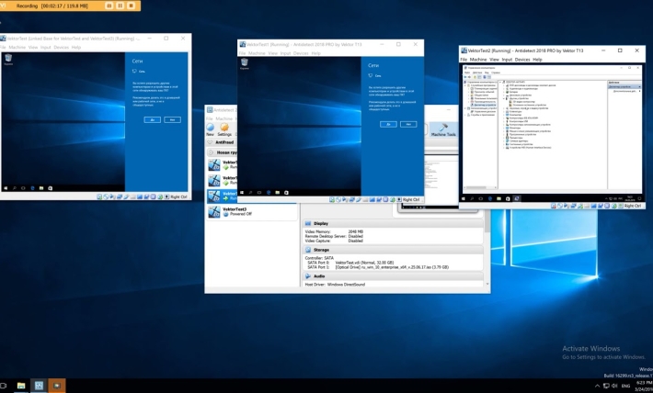Open the guest Start button in VektorTest1
Viewport: 653px width, 393px height.
(242, 193)
